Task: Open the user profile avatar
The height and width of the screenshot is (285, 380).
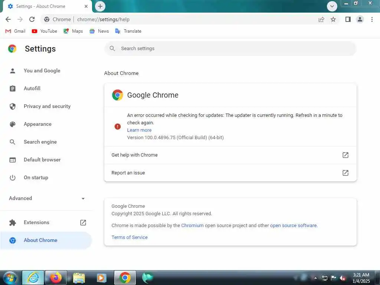Action: [x=360, y=19]
